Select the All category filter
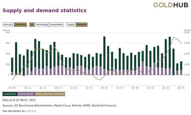This screenshot has width=191, height=115. pyautogui.click(x=32, y=25)
